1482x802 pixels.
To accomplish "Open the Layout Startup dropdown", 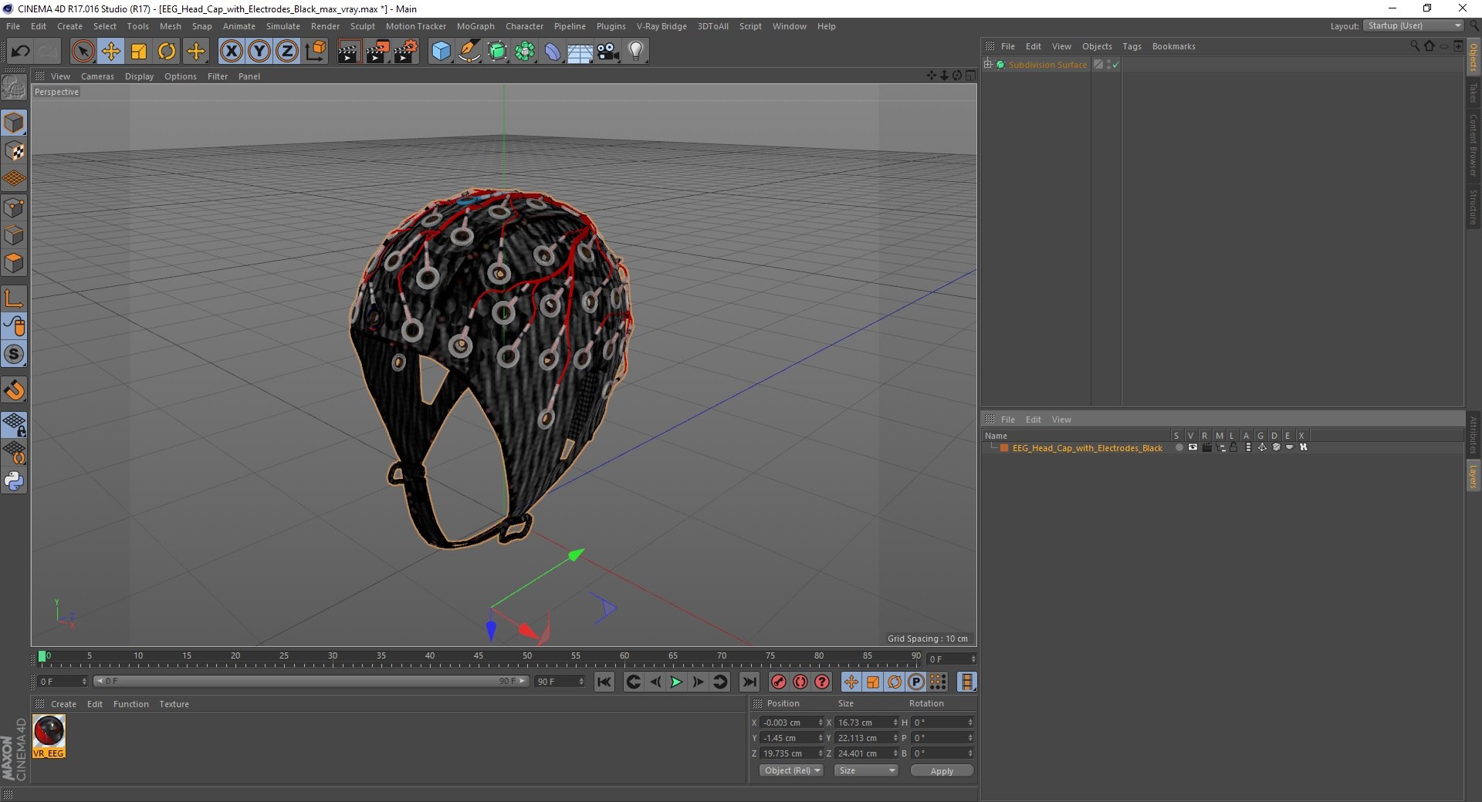I will point(1413,25).
